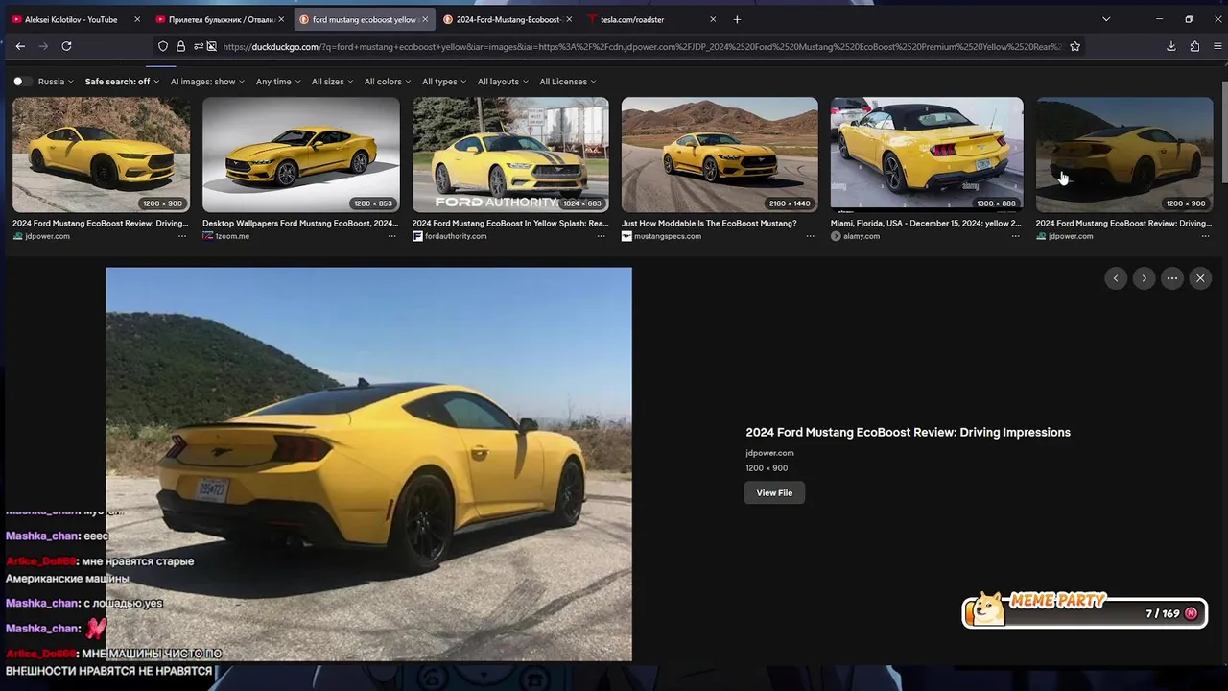Open the Russia region dropdown
This screenshot has width=1228, height=691.
click(56, 82)
